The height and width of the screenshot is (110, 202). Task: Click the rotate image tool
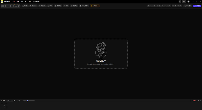click(66, 6)
